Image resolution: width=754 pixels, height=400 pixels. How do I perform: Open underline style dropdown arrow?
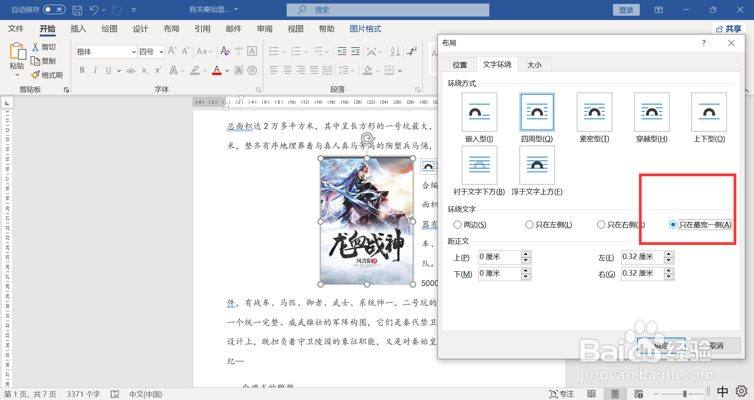point(119,71)
